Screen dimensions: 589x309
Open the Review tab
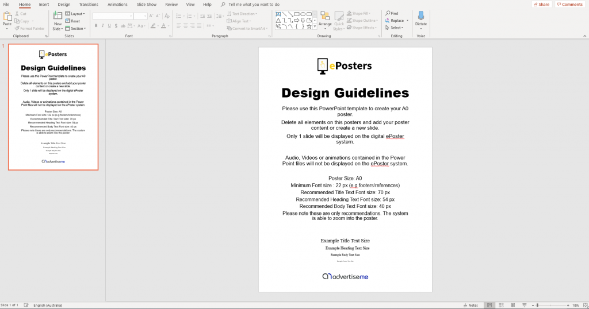(x=171, y=5)
